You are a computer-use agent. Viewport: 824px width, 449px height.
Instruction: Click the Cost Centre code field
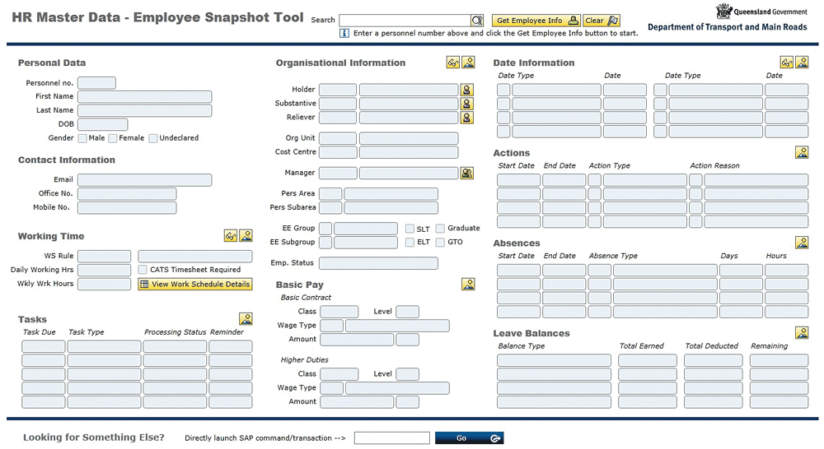point(337,152)
